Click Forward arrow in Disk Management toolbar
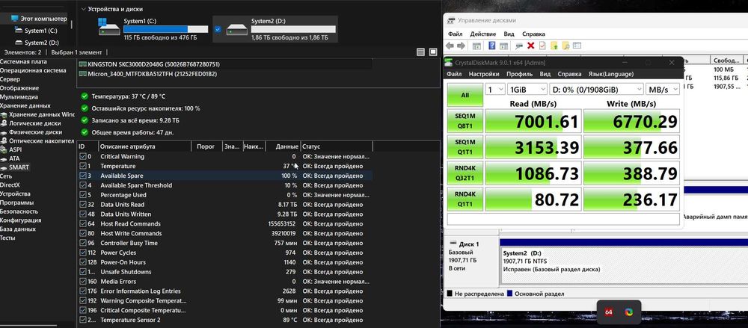 461,46
